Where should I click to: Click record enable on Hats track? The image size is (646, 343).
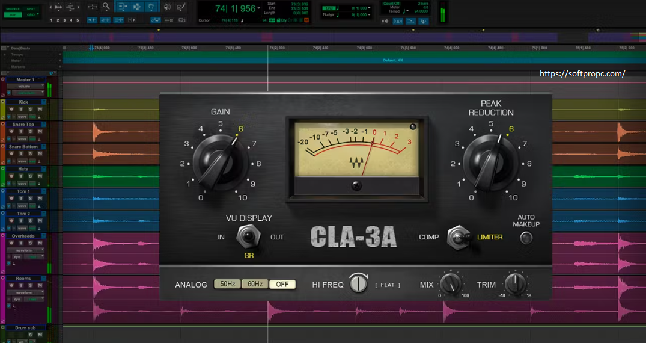tap(11, 176)
